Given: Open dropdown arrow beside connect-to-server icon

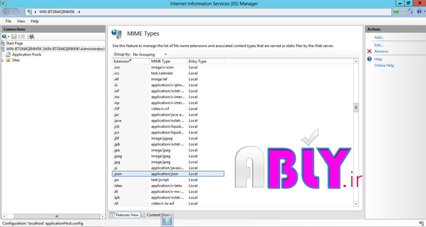Looking at the screenshot, I should click(x=8, y=37).
